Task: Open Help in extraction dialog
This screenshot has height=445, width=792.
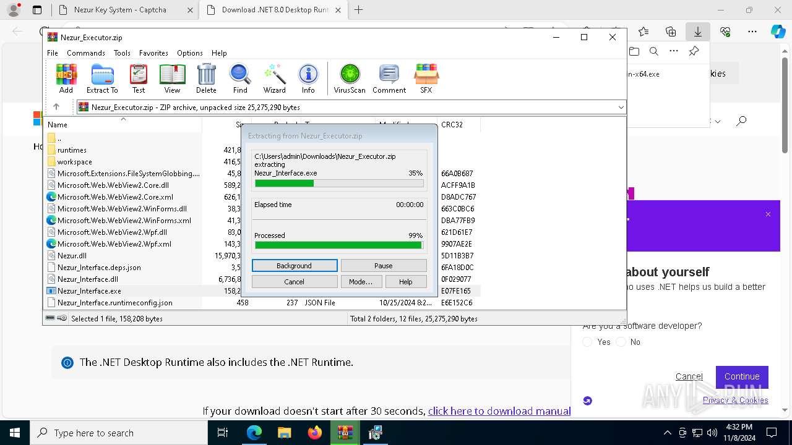Action: [x=406, y=281]
